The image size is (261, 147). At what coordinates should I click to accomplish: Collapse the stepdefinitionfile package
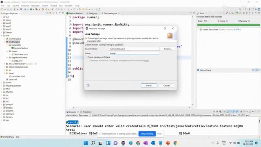coord(7,58)
